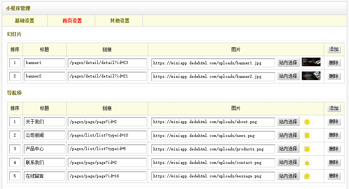The width and height of the screenshot is (349, 189).
Task: Click the about.png yellow icon preview
Action: pyautogui.click(x=307, y=122)
